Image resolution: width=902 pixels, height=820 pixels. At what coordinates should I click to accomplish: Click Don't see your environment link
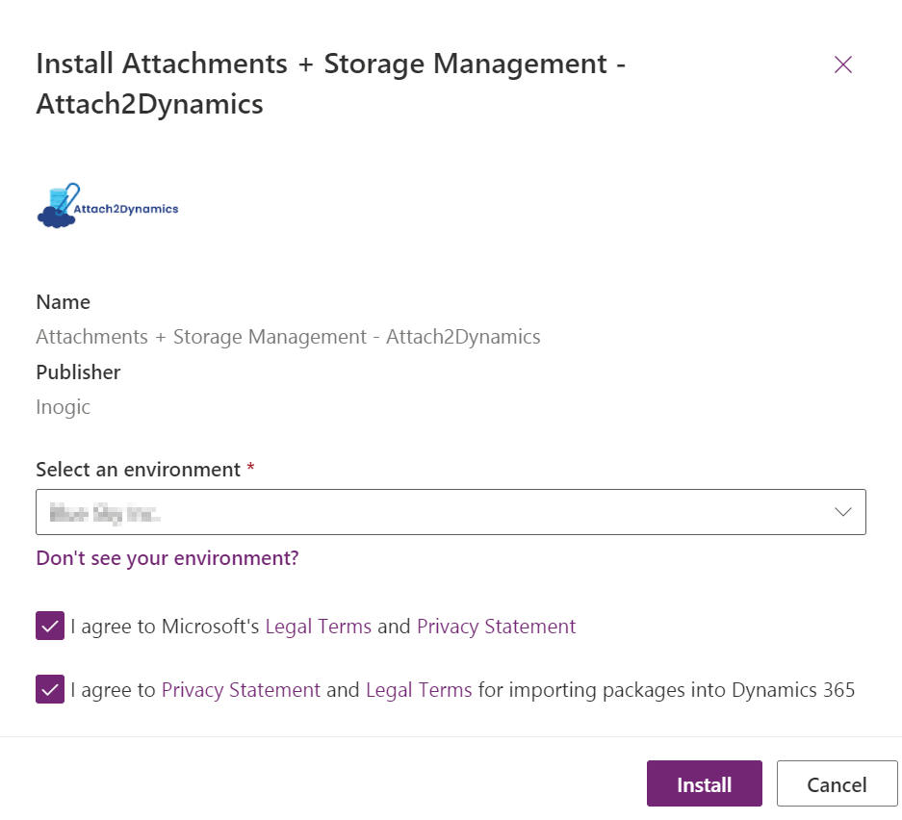point(166,557)
